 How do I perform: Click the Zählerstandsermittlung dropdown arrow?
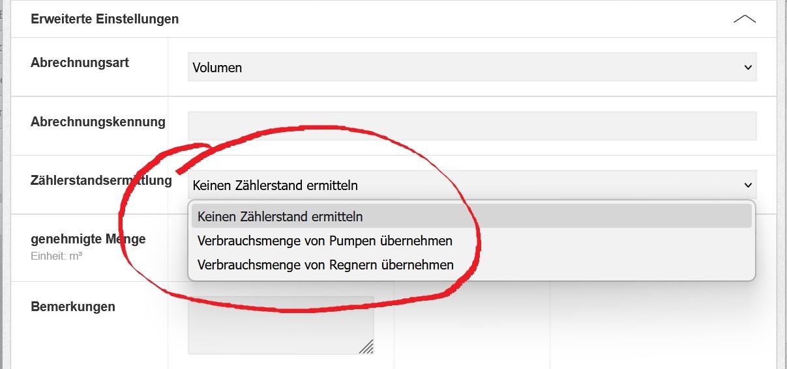747,185
